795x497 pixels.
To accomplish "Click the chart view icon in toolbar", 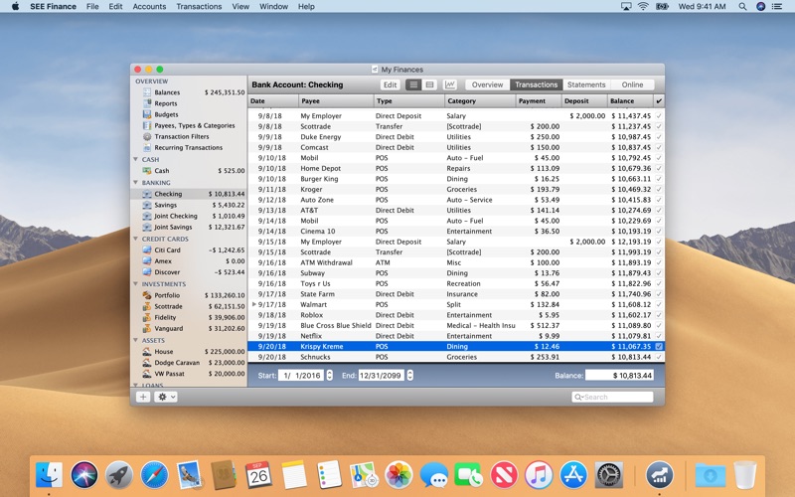I will point(450,85).
